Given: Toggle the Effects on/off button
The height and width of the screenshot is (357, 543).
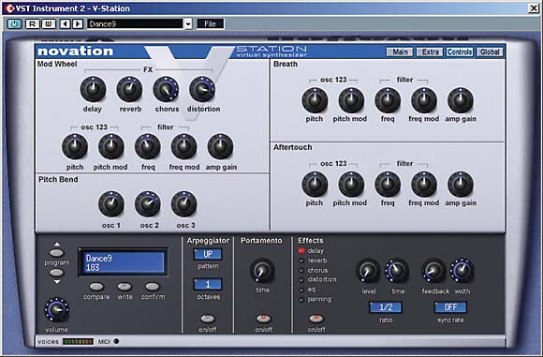Looking at the screenshot, I should (x=316, y=319).
